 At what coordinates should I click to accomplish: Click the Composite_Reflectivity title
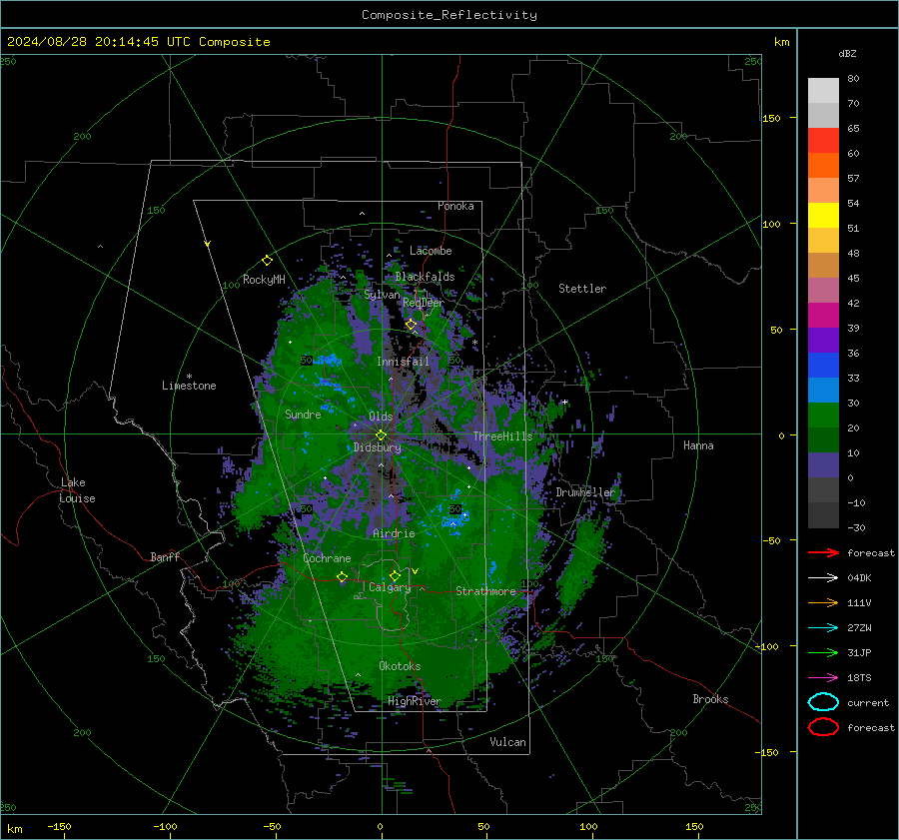click(449, 15)
